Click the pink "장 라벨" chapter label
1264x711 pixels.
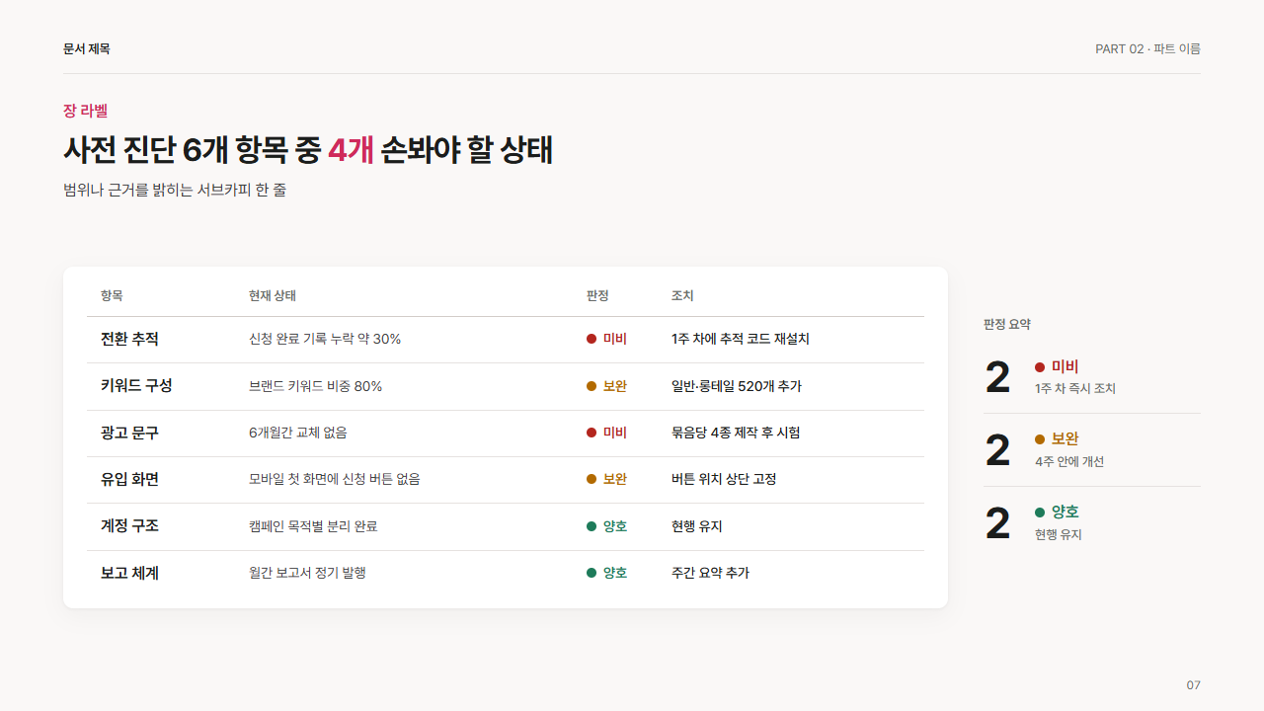(x=85, y=111)
